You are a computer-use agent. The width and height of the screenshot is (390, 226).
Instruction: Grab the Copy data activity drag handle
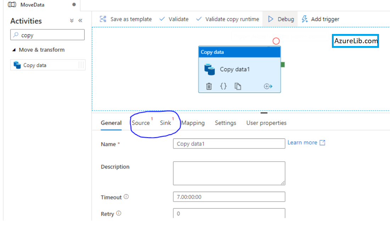coord(81,65)
